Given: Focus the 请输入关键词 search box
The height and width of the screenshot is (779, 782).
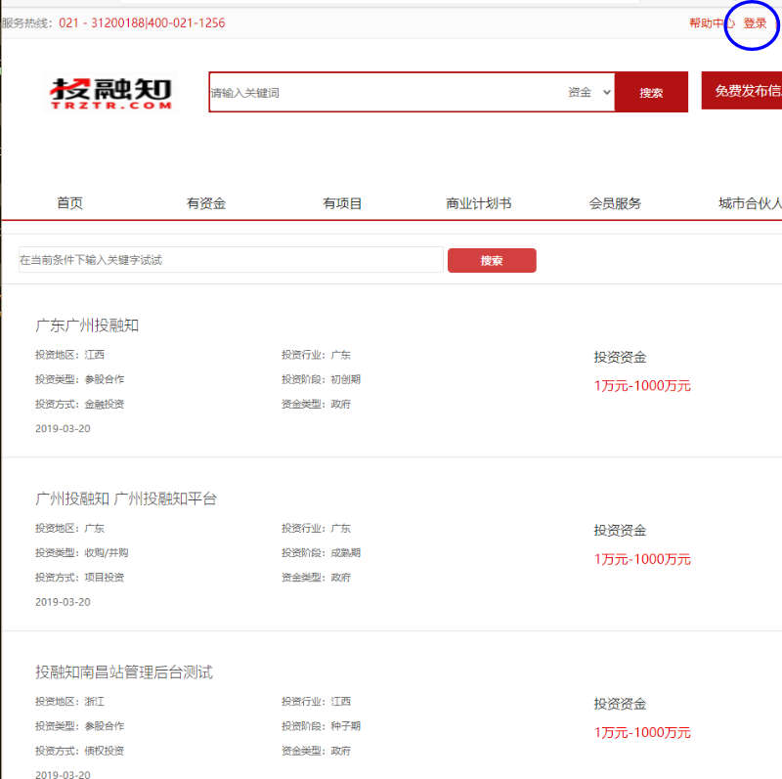Looking at the screenshot, I should pos(381,93).
